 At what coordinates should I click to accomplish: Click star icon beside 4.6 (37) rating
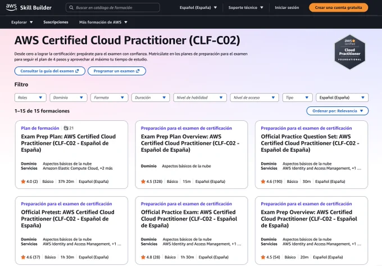tap(23, 257)
